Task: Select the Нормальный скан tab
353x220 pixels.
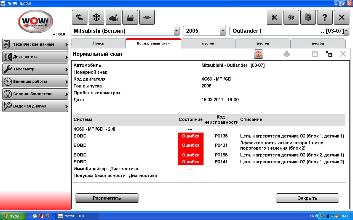Action: [x=153, y=43]
